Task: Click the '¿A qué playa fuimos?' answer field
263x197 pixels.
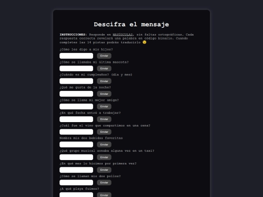Action: tap(76, 195)
